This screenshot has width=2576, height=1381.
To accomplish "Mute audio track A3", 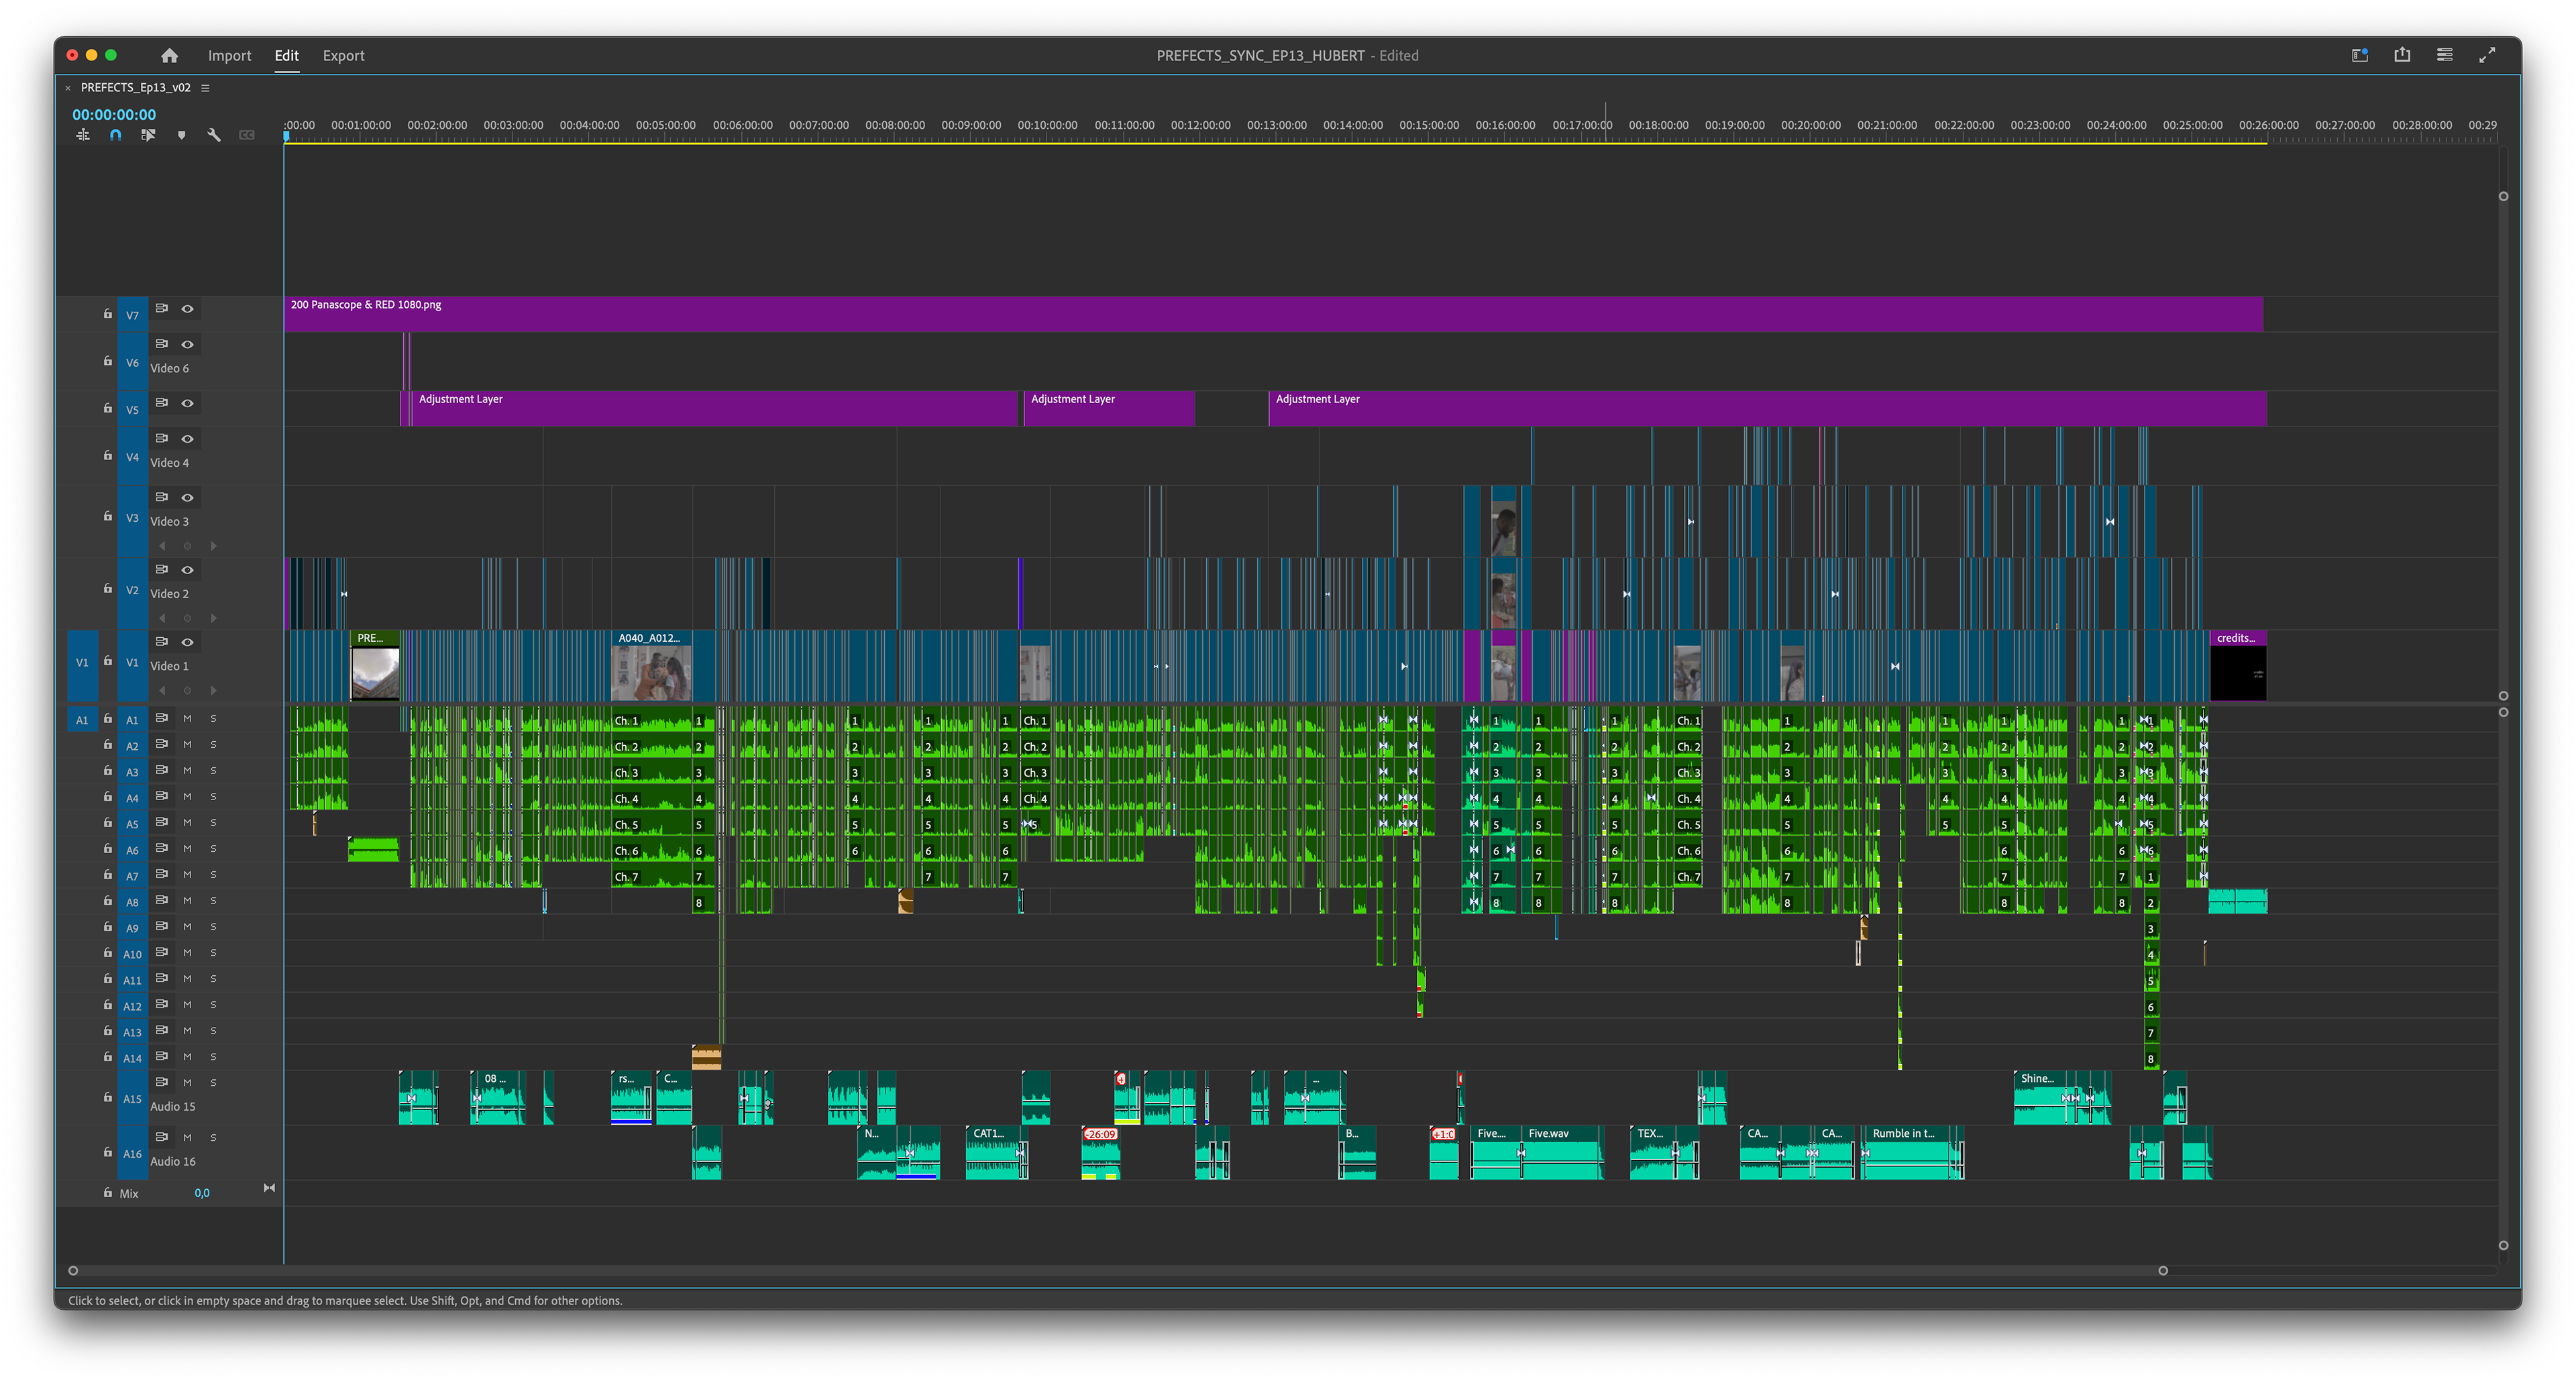I will 187,771.
